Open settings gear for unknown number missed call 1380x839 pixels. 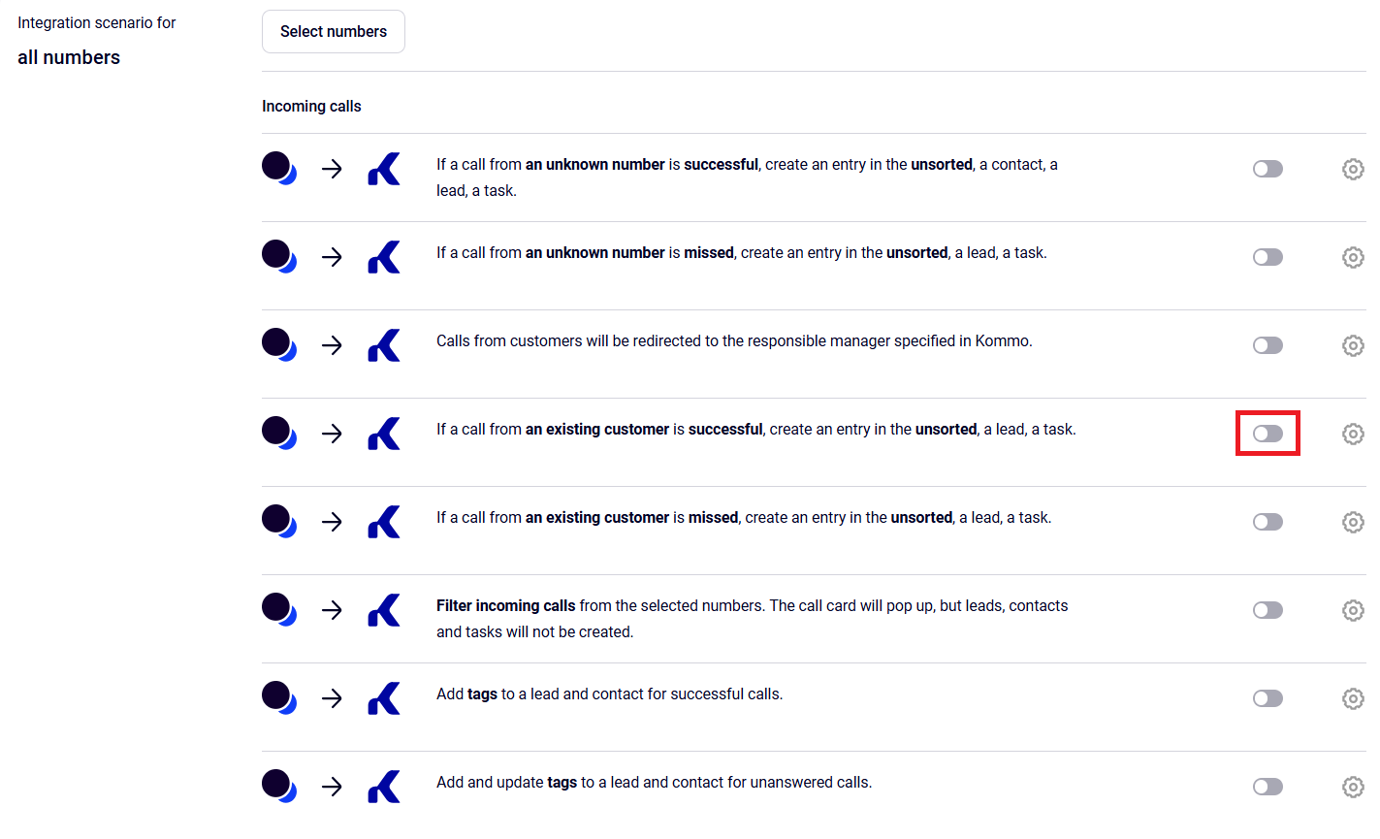coord(1353,257)
